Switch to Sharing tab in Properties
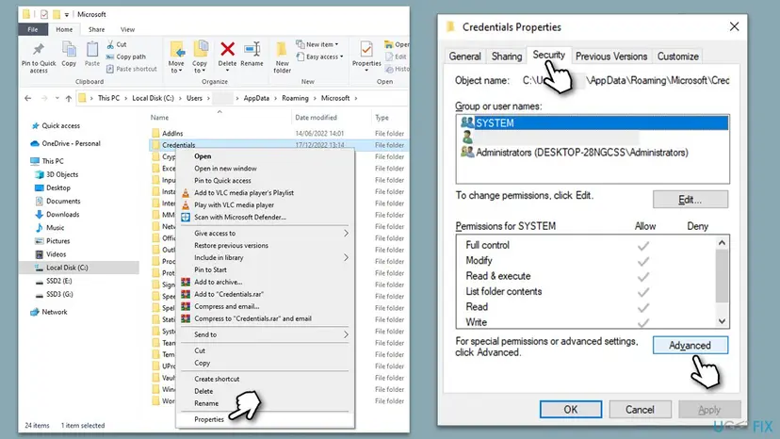The width and height of the screenshot is (780, 439). (x=507, y=57)
